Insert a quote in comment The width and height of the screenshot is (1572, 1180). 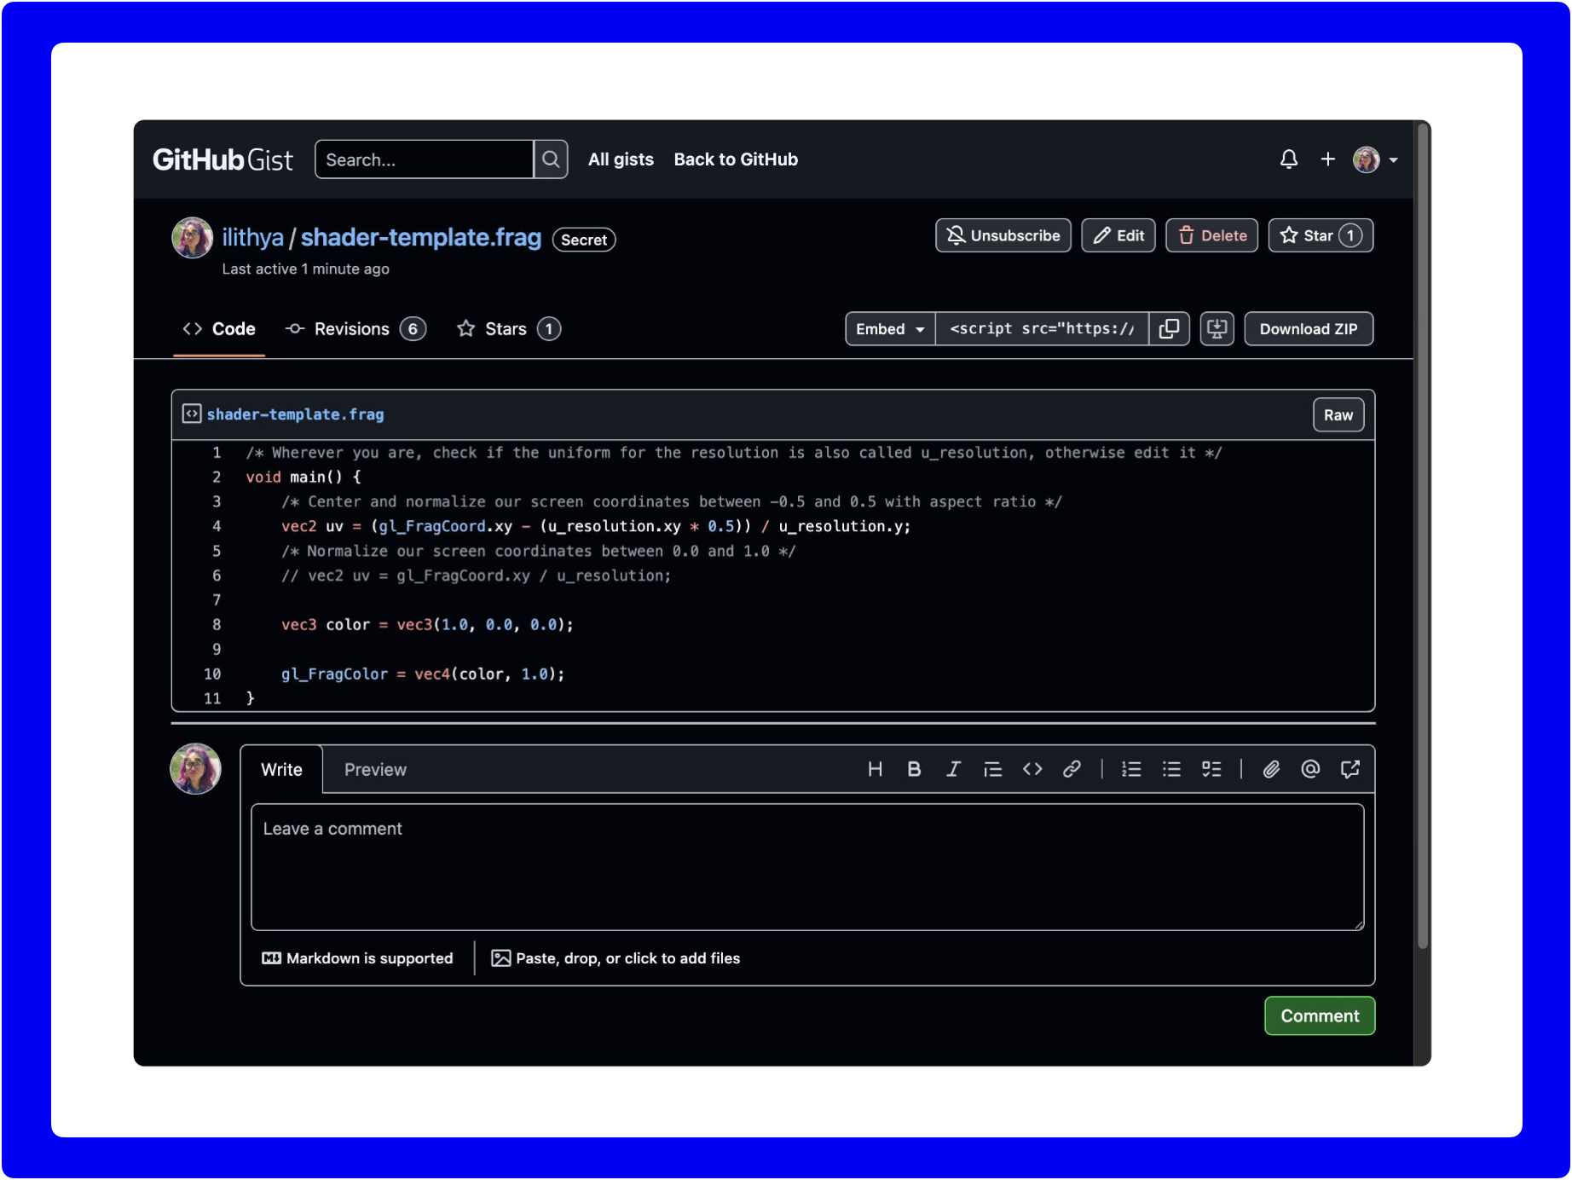pos(992,769)
